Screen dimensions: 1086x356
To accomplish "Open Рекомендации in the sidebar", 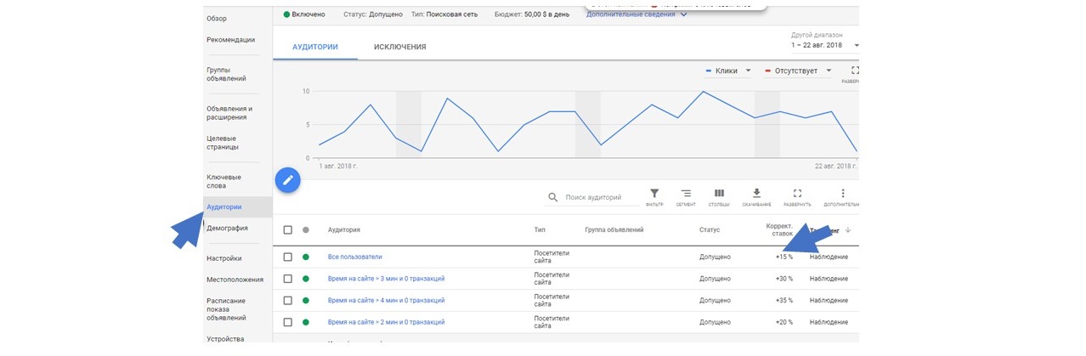I will [x=230, y=40].
